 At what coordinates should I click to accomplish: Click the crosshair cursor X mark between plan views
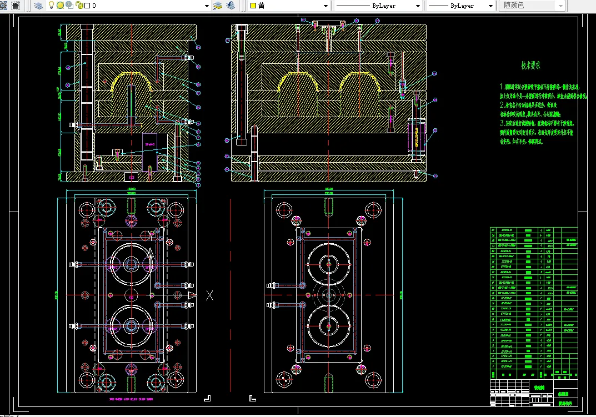(x=209, y=295)
